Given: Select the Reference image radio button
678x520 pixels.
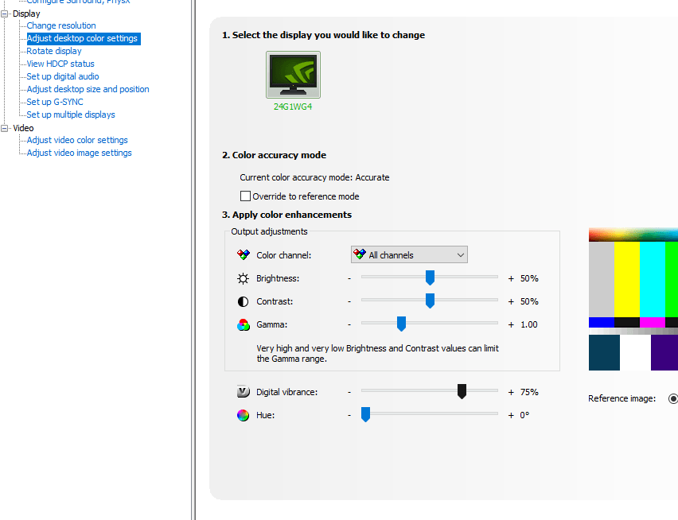Looking at the screenshot, I should pos(673,398).
